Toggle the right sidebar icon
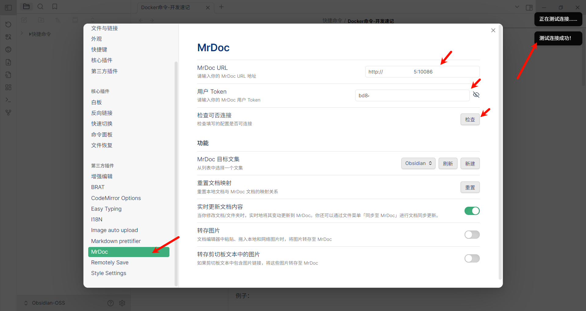 point(529,7)
